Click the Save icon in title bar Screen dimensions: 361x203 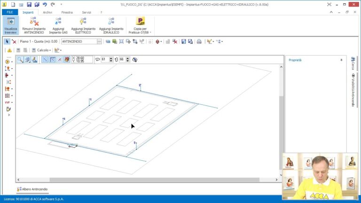[29, 4]
